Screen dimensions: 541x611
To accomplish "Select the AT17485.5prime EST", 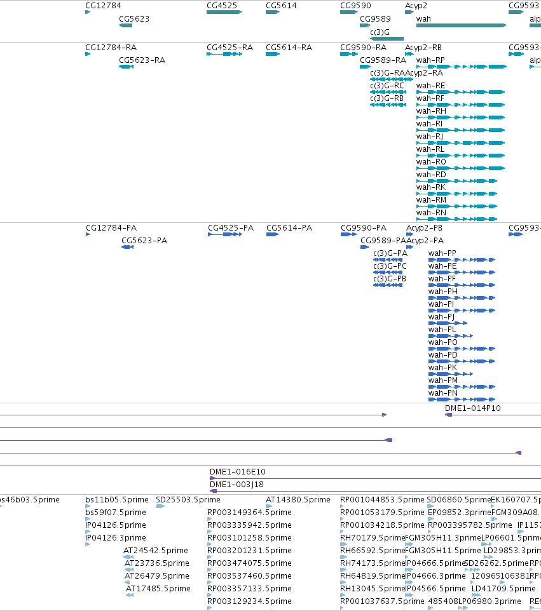I will coord(130,595).
